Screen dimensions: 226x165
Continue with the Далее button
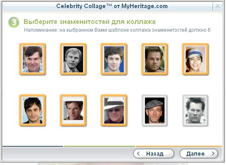pos(199,154)
